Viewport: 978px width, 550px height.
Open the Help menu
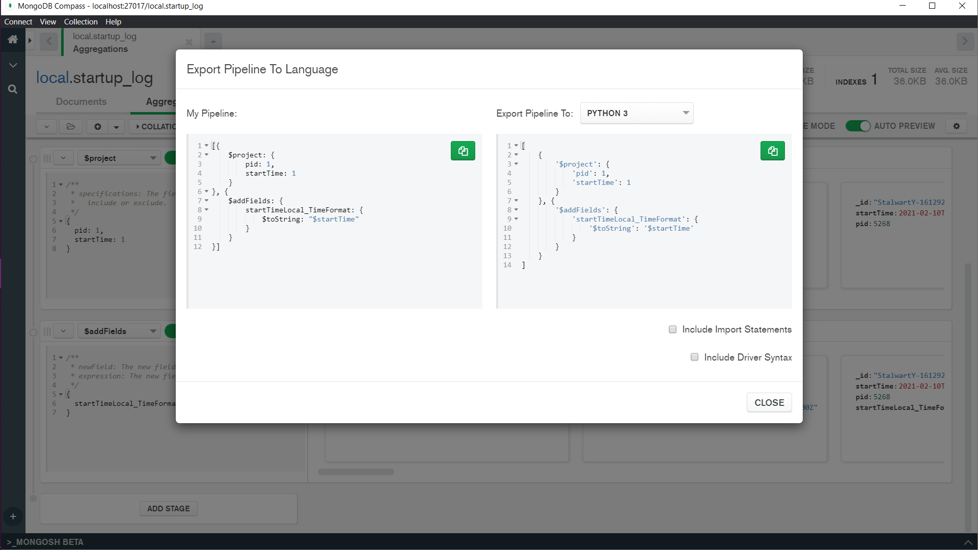[113, 22]
